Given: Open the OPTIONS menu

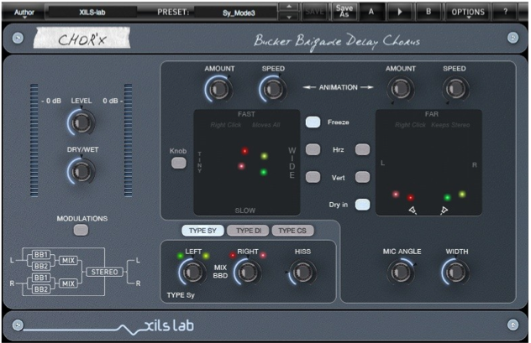Looking at the screenshot, I should coord(468,13).
